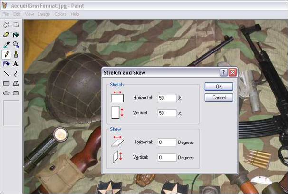288x194 pixels.
Task: Click the Stretch and Skew dialog title
Action: pos(125,73)
